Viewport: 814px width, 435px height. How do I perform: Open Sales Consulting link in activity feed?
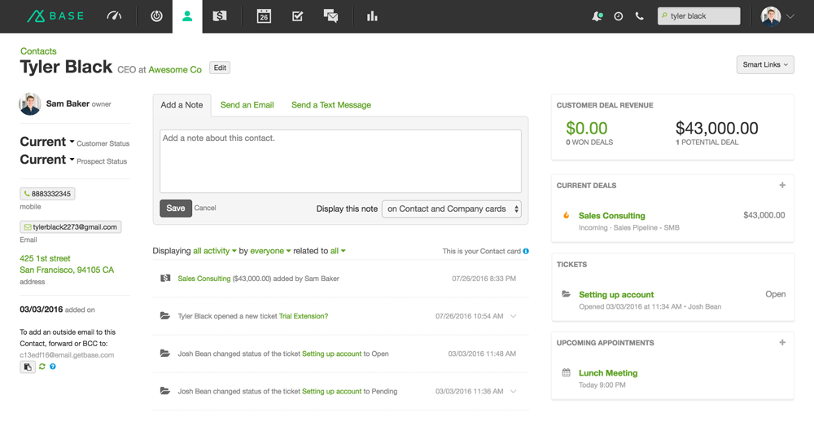pyautogui.click(x=204, y=279)
